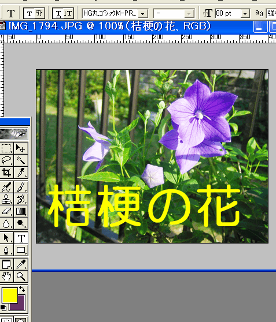Open the yellow foreground color picker
The width and height of the screenshot is (276, 322).
pos(10,295)
